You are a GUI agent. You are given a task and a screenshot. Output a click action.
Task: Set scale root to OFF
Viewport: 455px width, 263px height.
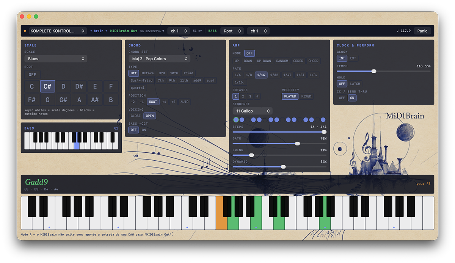32,75
